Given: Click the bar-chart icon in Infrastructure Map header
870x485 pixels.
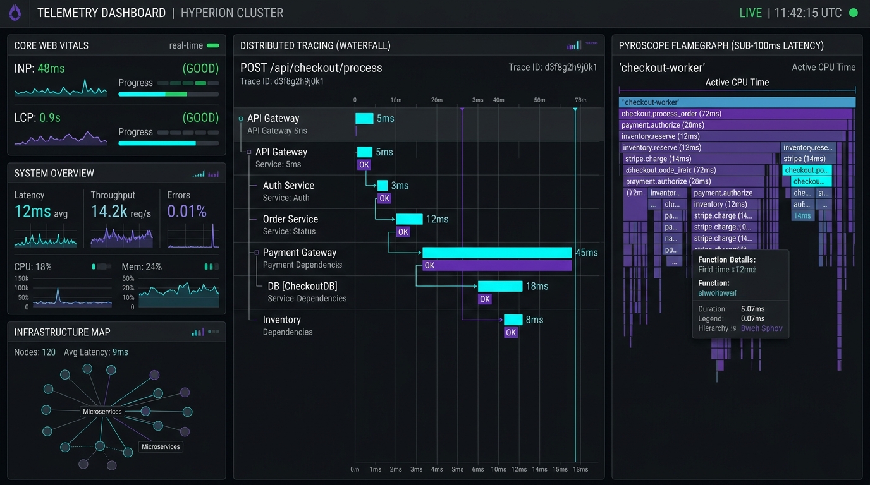Looking at the screenshot, I should click(x=198, y=332).
